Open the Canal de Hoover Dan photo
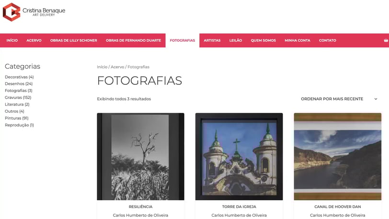This screenshot has width=389, height=219. click(x=338, y=156)
